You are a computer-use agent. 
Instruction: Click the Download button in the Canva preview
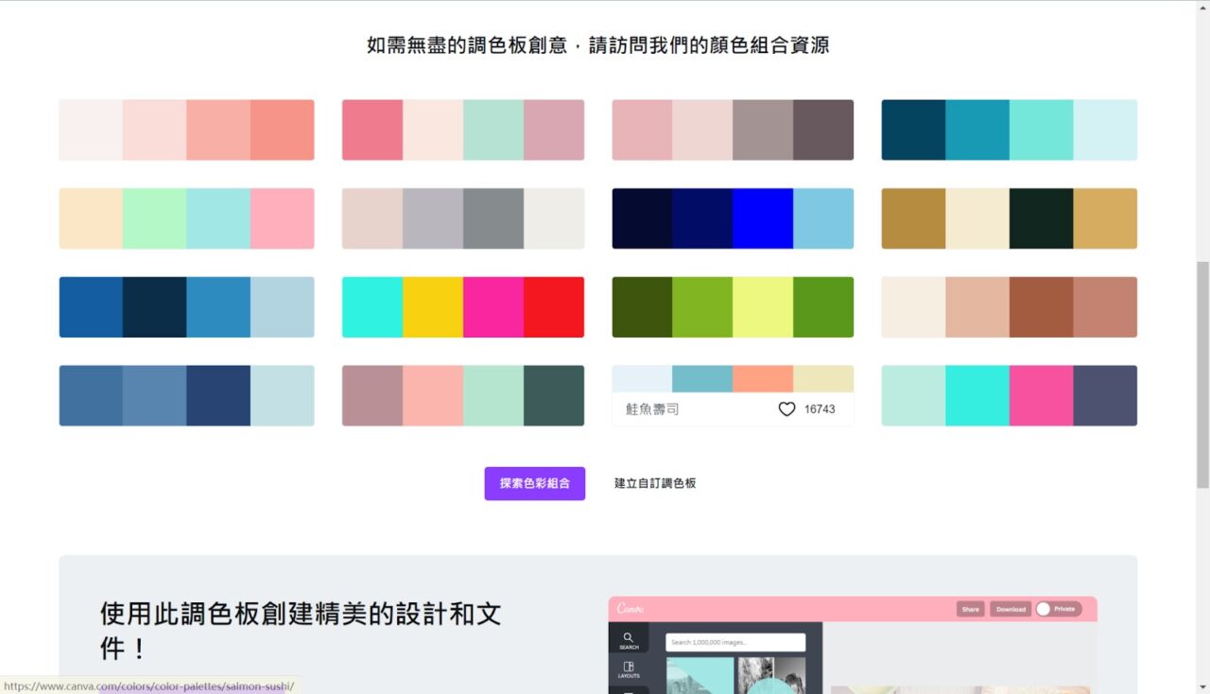[1011, 609]
